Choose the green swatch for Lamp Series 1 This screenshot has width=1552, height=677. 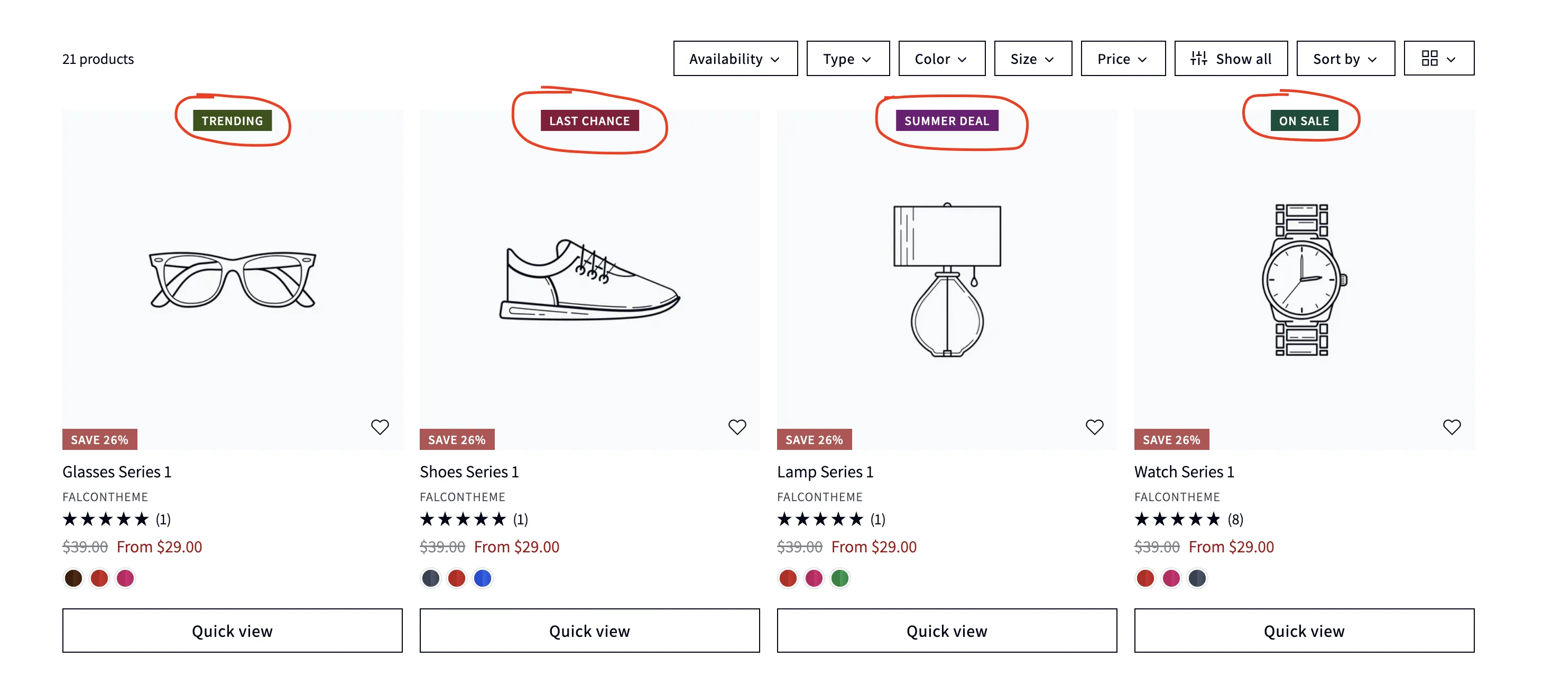click(x=839, y=578)
